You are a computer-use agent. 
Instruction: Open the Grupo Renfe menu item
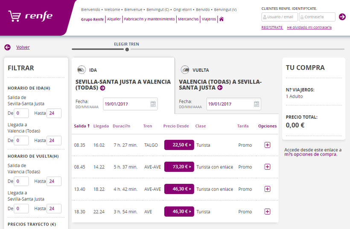[92, 19]
